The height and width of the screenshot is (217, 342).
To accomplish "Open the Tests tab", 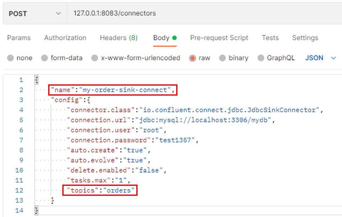I will coord(270,38).
